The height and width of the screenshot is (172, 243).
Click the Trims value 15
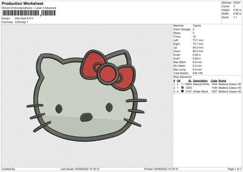pos(194,37)
